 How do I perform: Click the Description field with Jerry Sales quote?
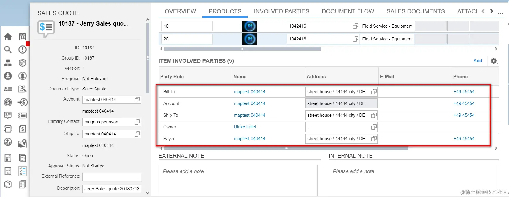(x=112, y=189)
